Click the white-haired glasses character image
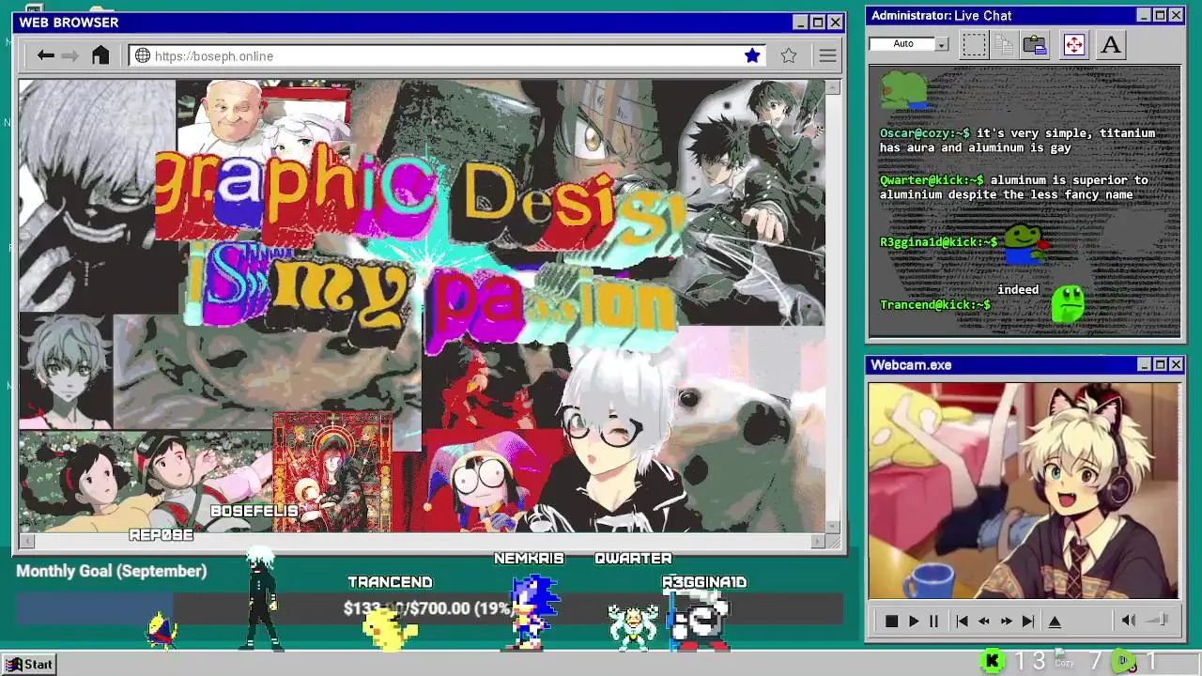The image size is (1202, 676). pyautogui.click(x=615, y=441)
